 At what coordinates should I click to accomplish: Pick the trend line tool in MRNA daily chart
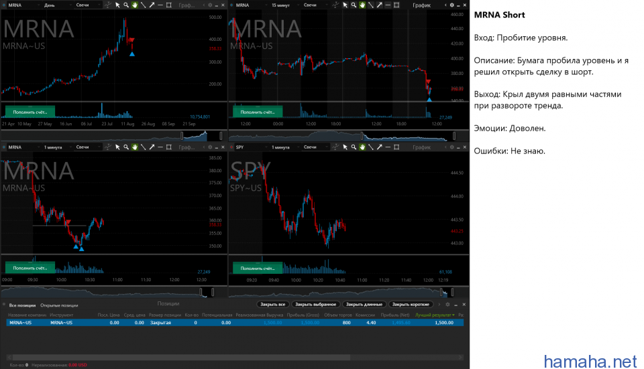pos(143,5)
